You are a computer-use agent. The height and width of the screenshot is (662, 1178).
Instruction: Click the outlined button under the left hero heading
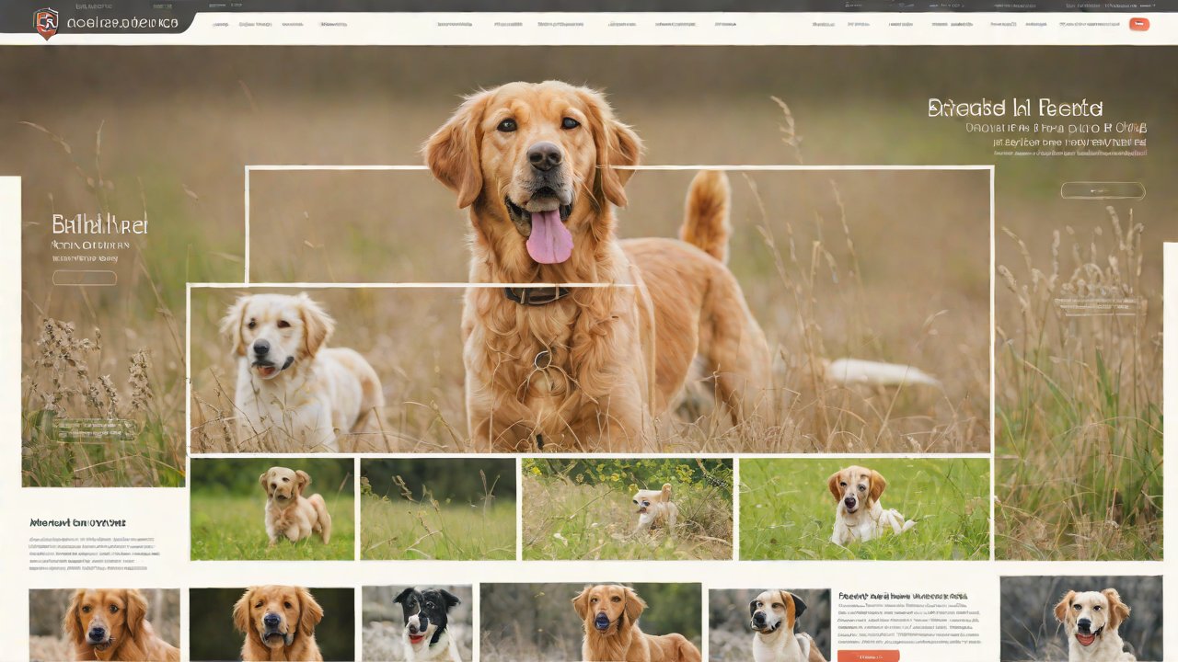85,278
